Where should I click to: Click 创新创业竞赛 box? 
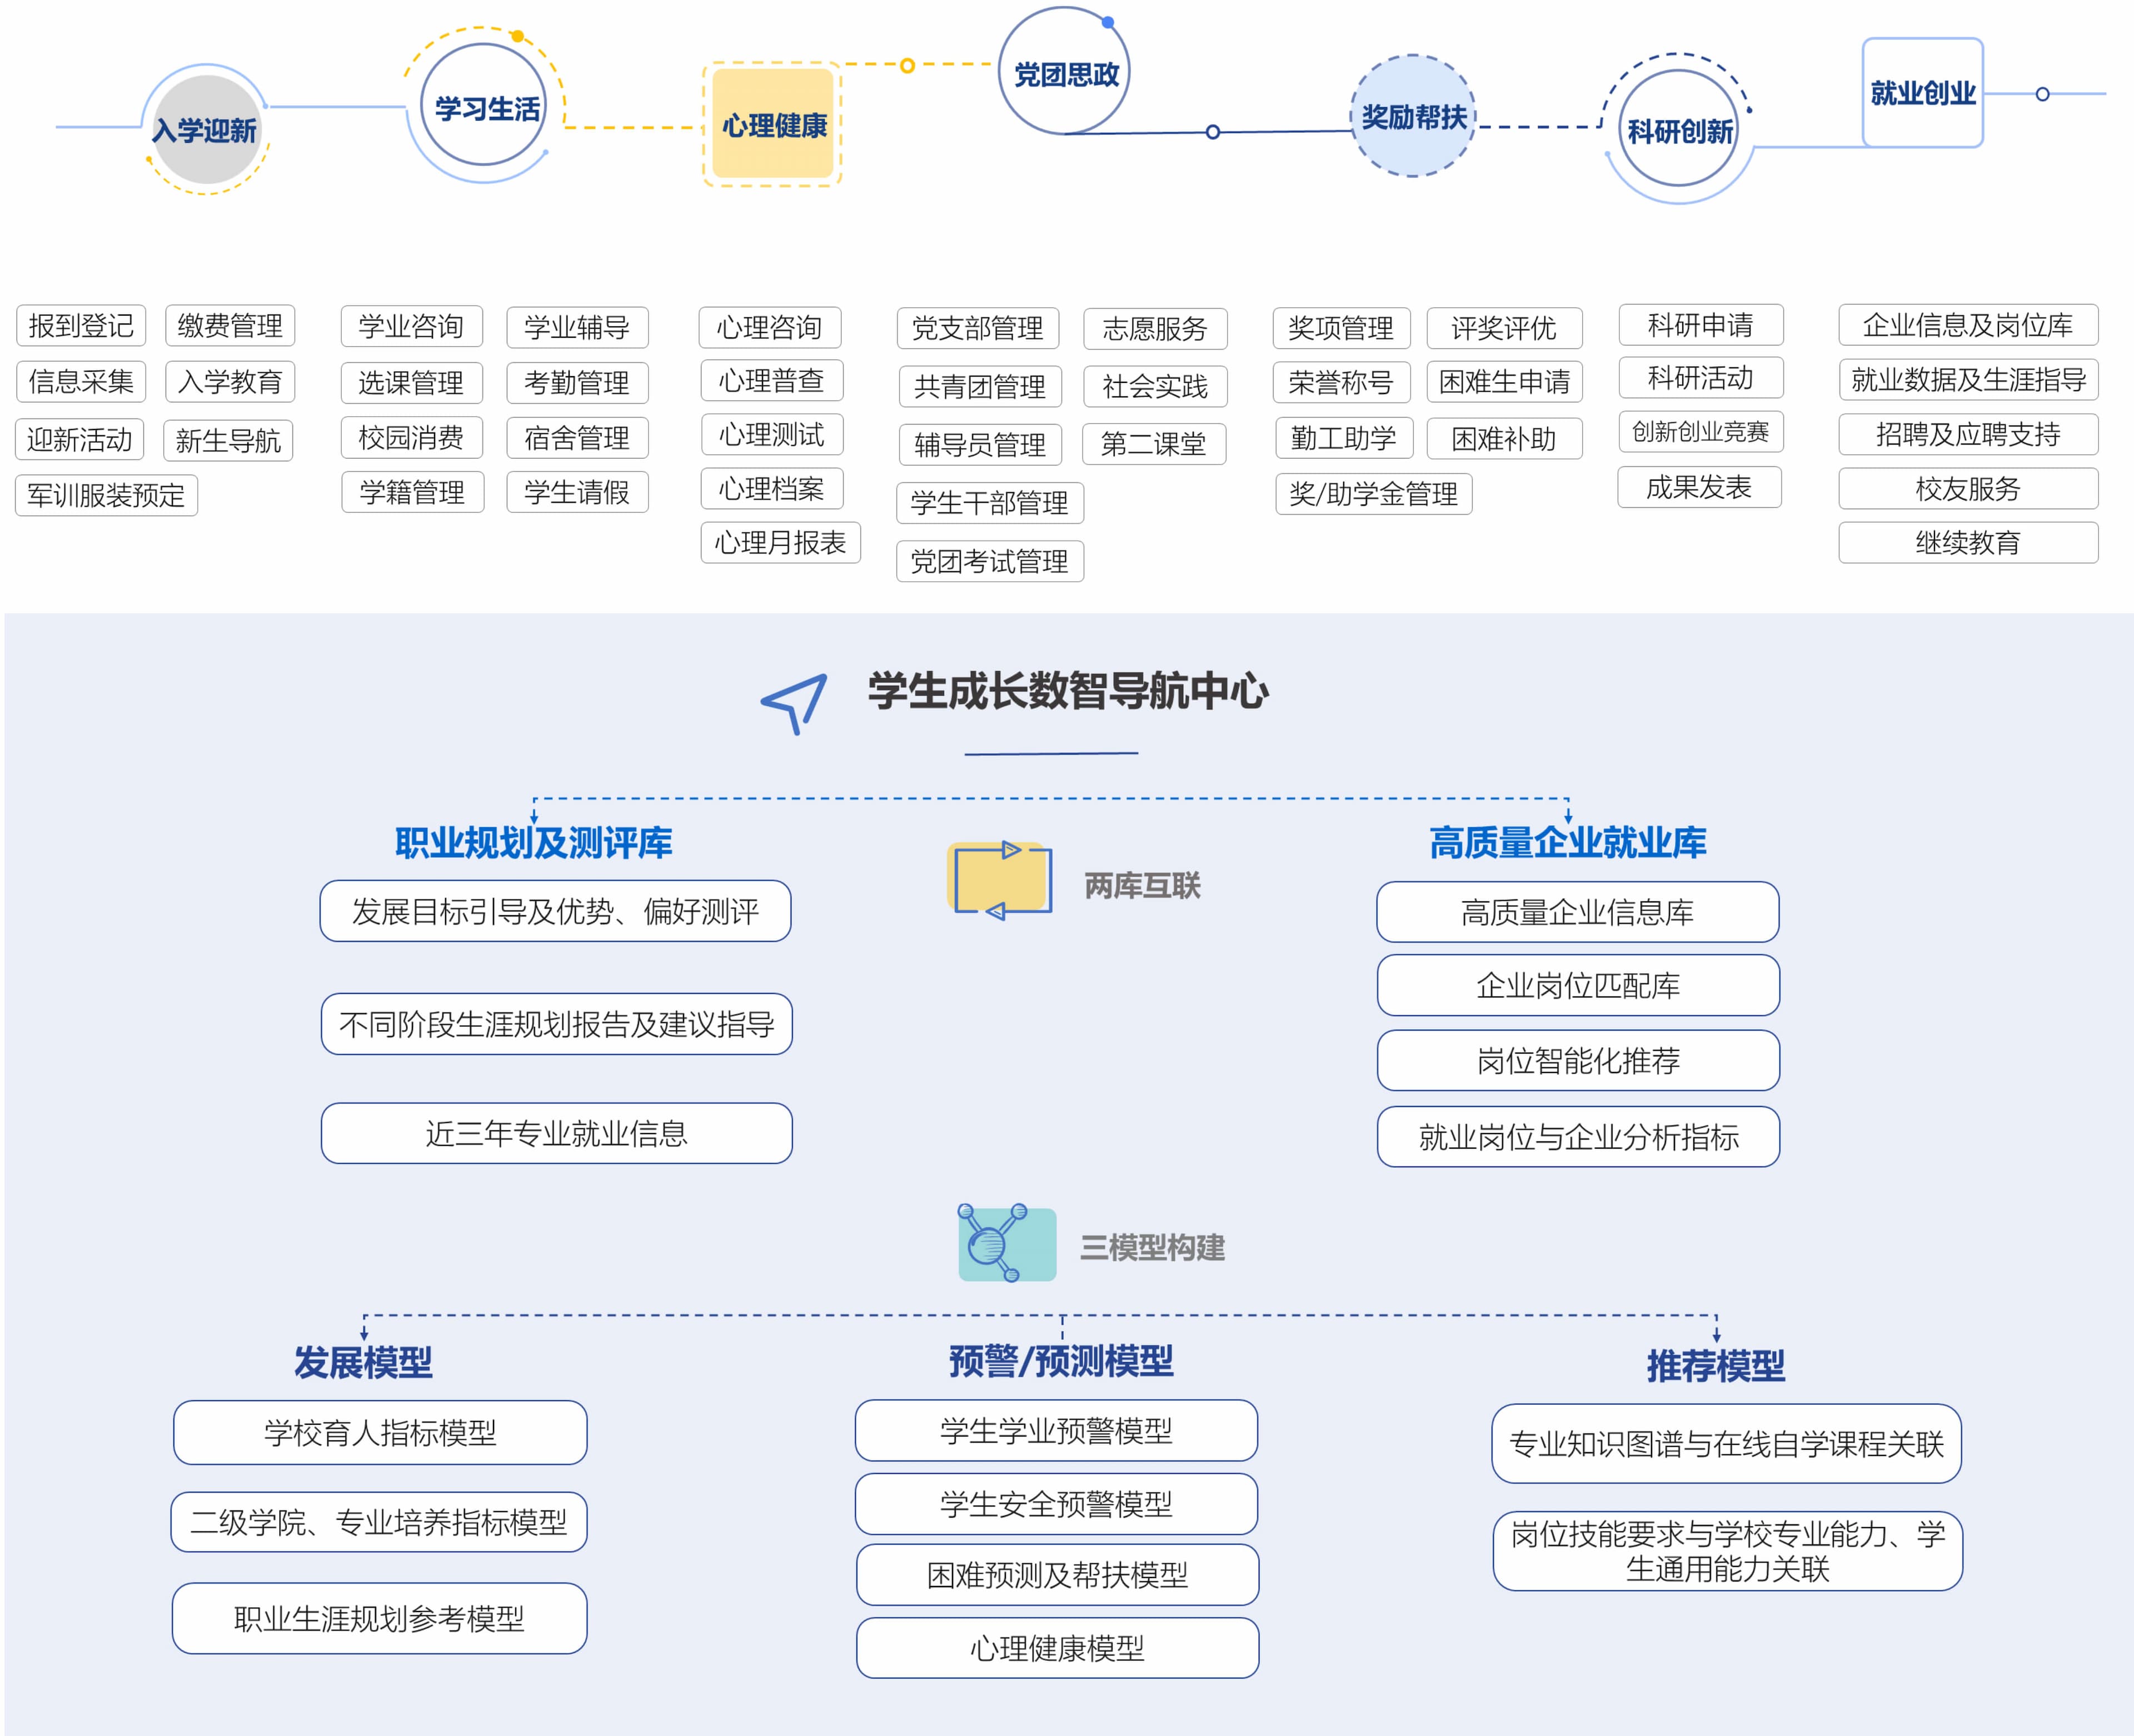tap(1701, 432)
